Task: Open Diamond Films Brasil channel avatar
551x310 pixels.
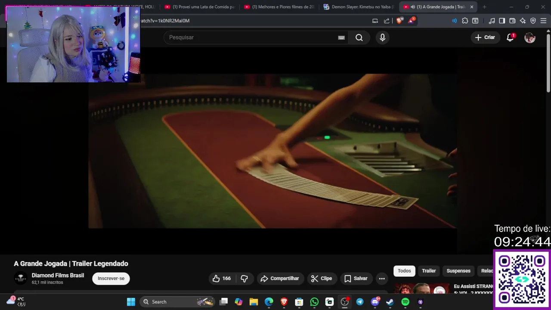Action: pos(21,279)
